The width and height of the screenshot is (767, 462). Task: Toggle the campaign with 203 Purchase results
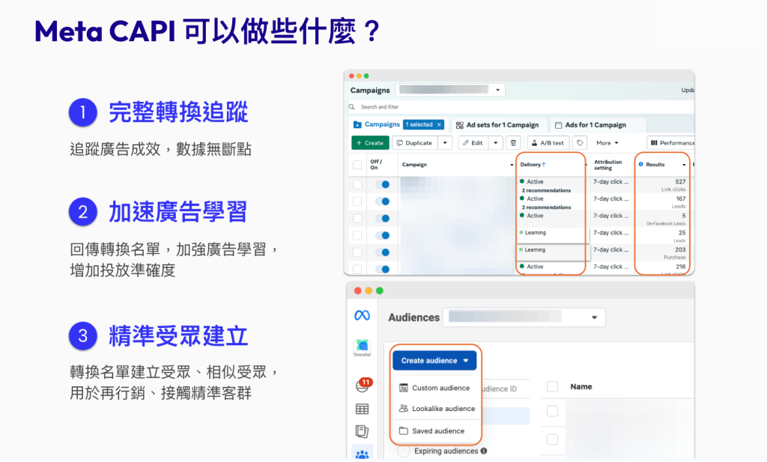(383, 252)
